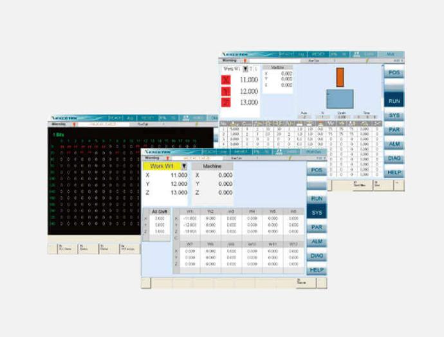Click the blue workpiece rectangle under the orange tool
The image size is (444, 337).
340,99
